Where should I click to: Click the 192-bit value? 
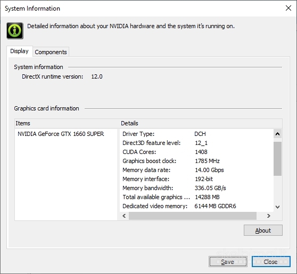pos(204,179)
